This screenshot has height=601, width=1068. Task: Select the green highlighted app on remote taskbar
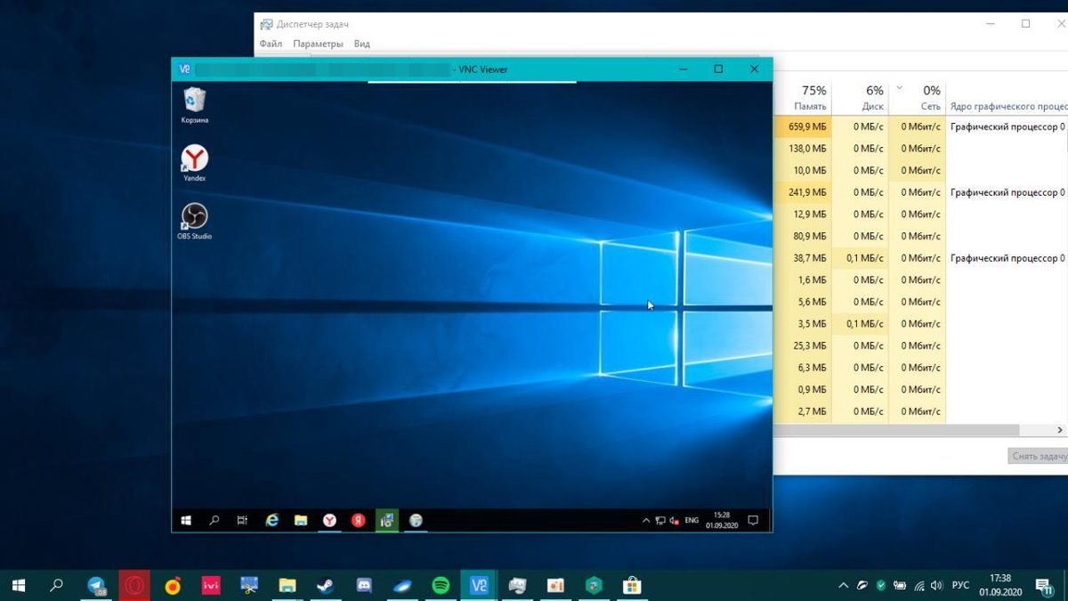pyautogui.click(x=386, y=521)
